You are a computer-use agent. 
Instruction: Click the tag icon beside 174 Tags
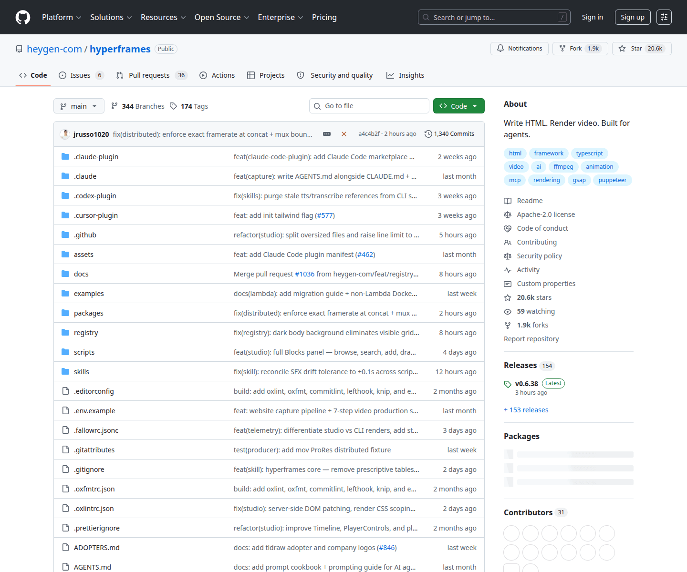point(173,106)
